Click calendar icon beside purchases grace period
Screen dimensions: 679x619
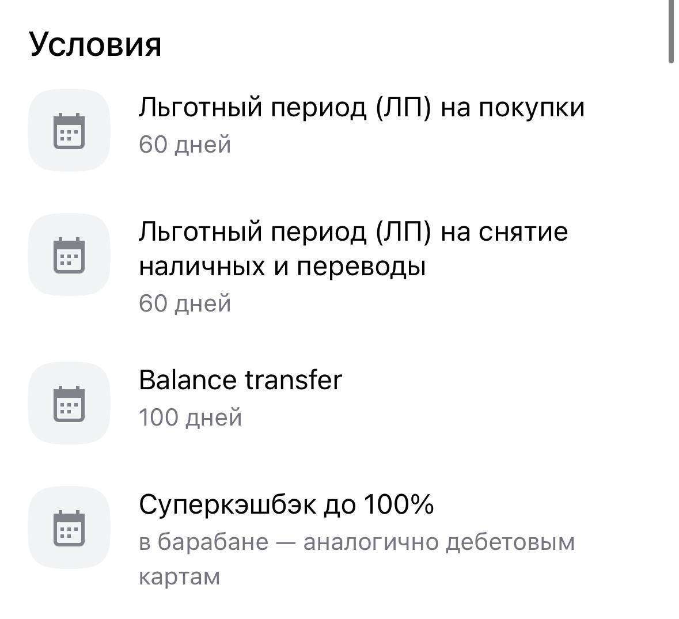click(x=69, y=131)
